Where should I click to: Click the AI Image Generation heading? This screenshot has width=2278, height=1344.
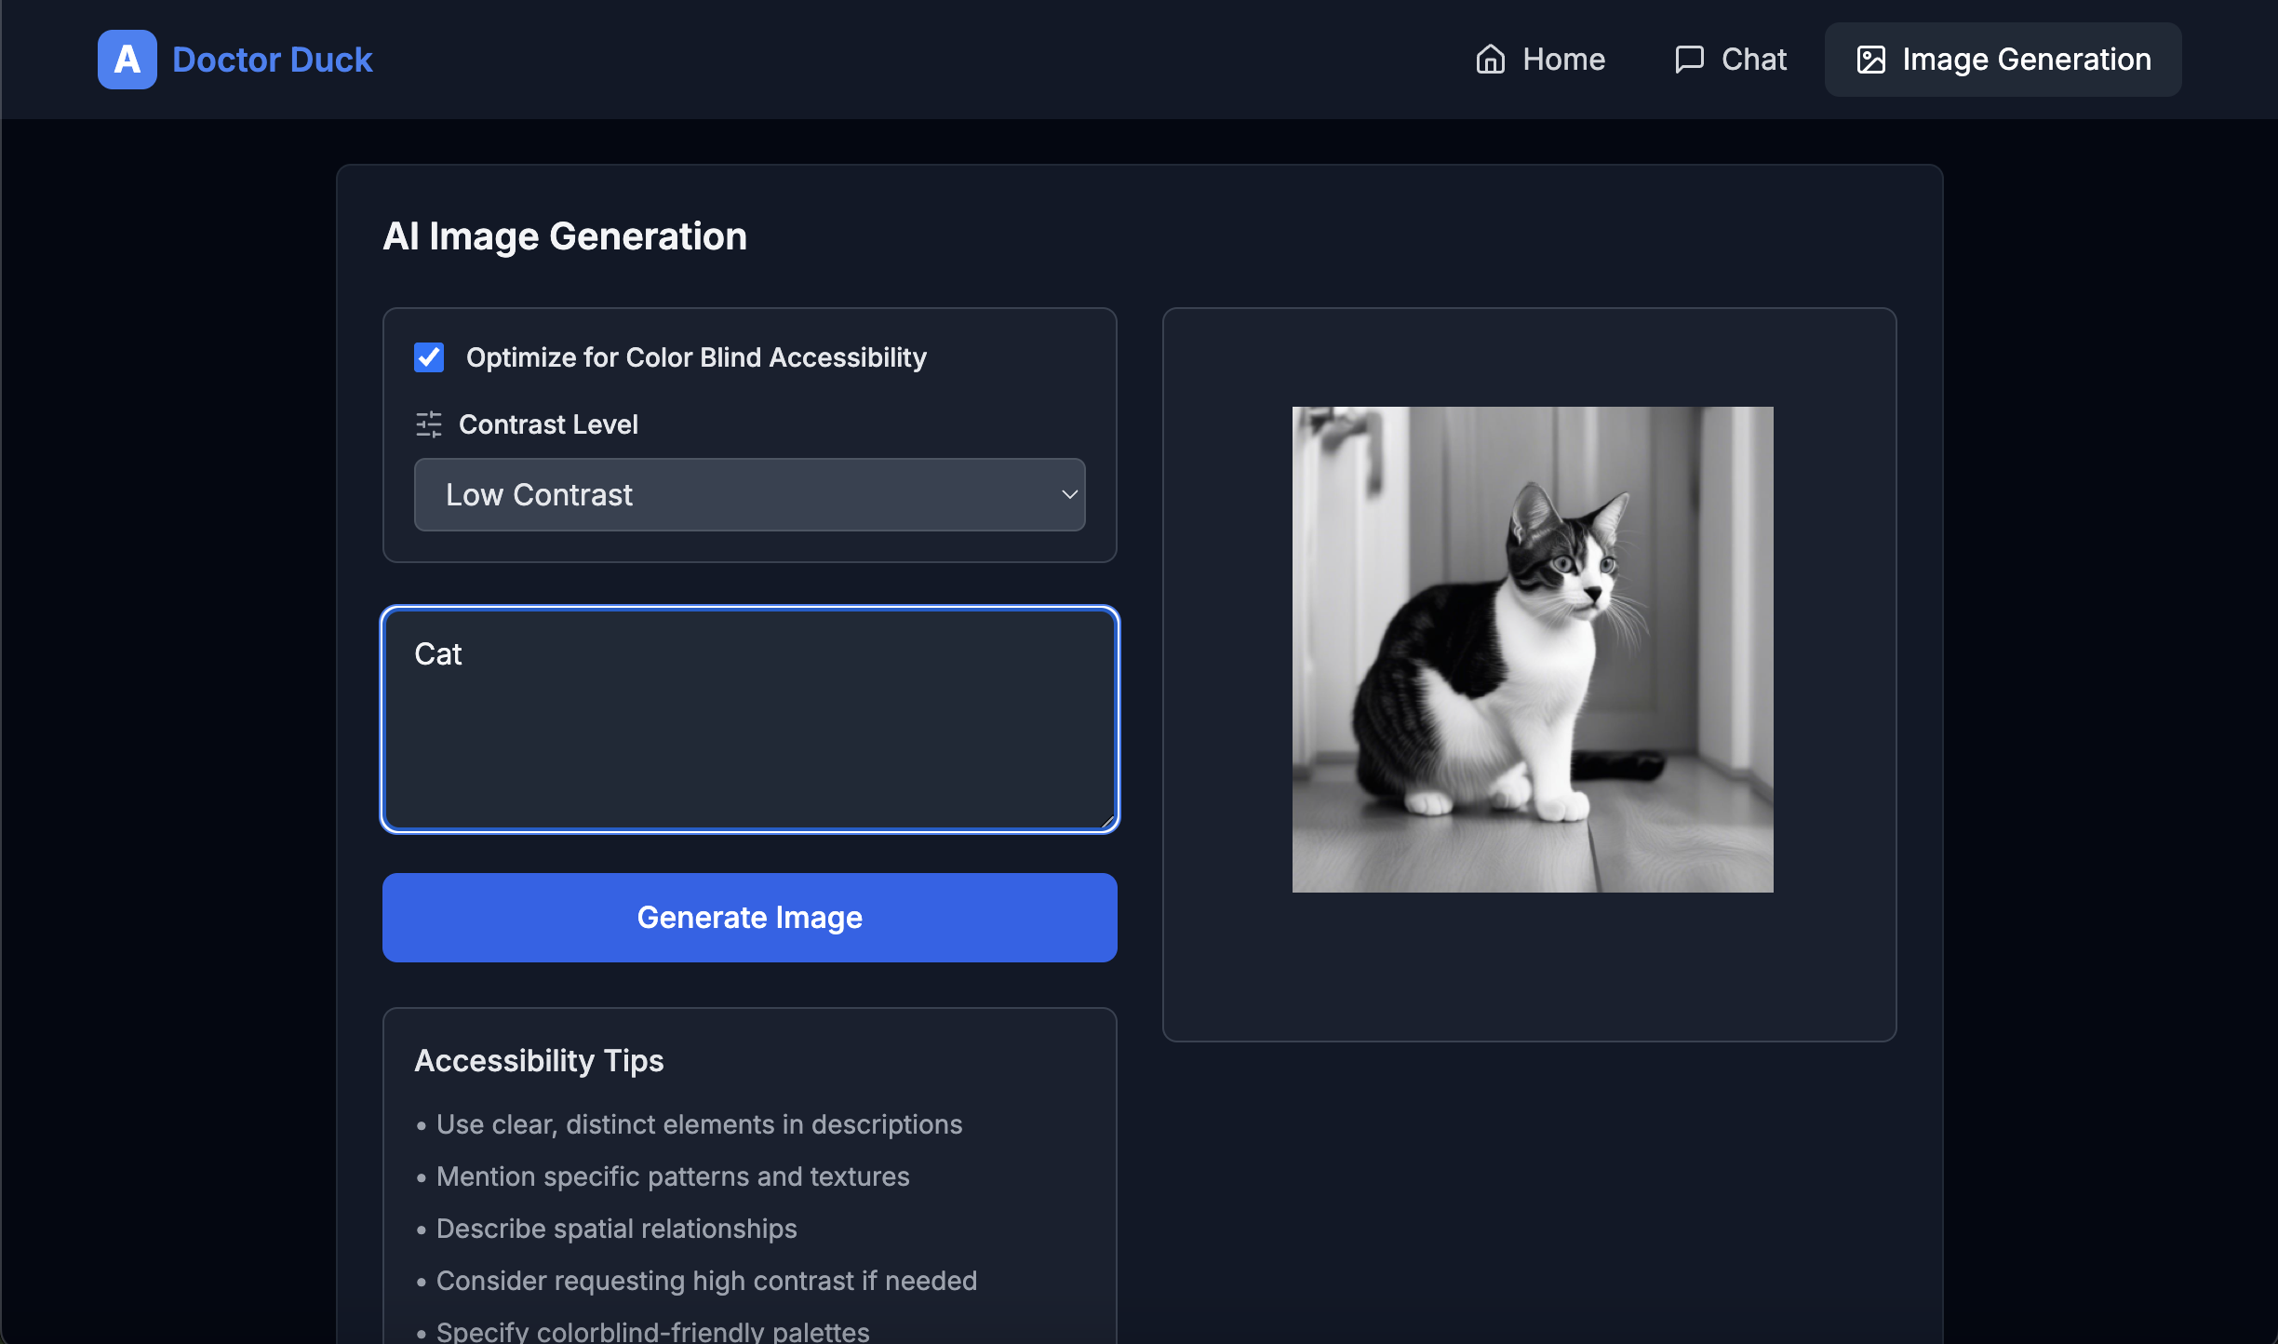tap(565, 236)
